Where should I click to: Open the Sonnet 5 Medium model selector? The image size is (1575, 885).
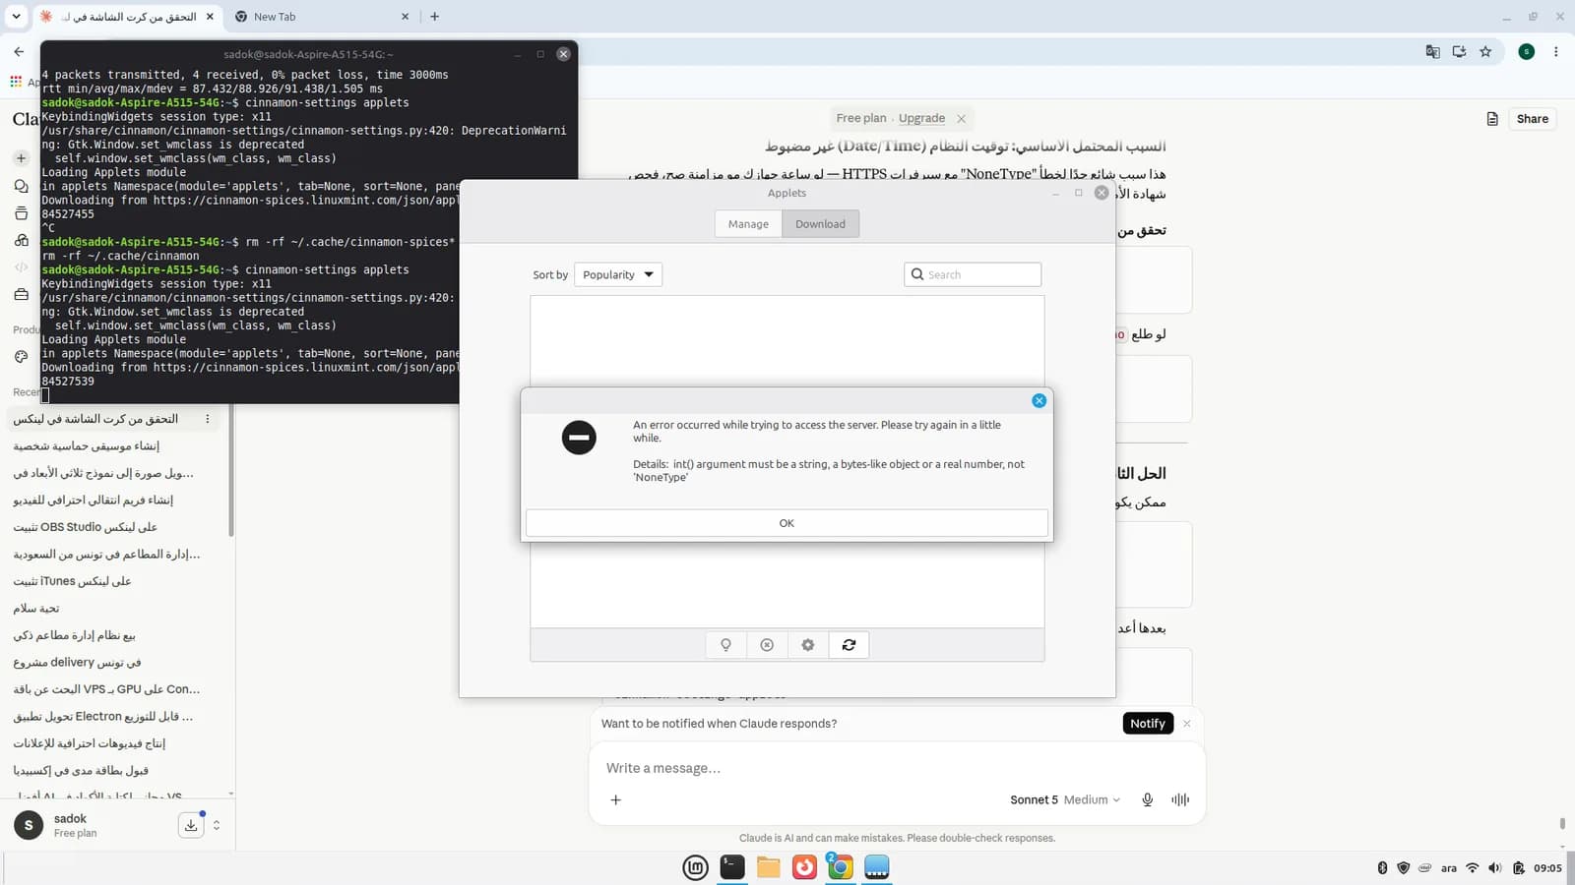pos(1065,799)
